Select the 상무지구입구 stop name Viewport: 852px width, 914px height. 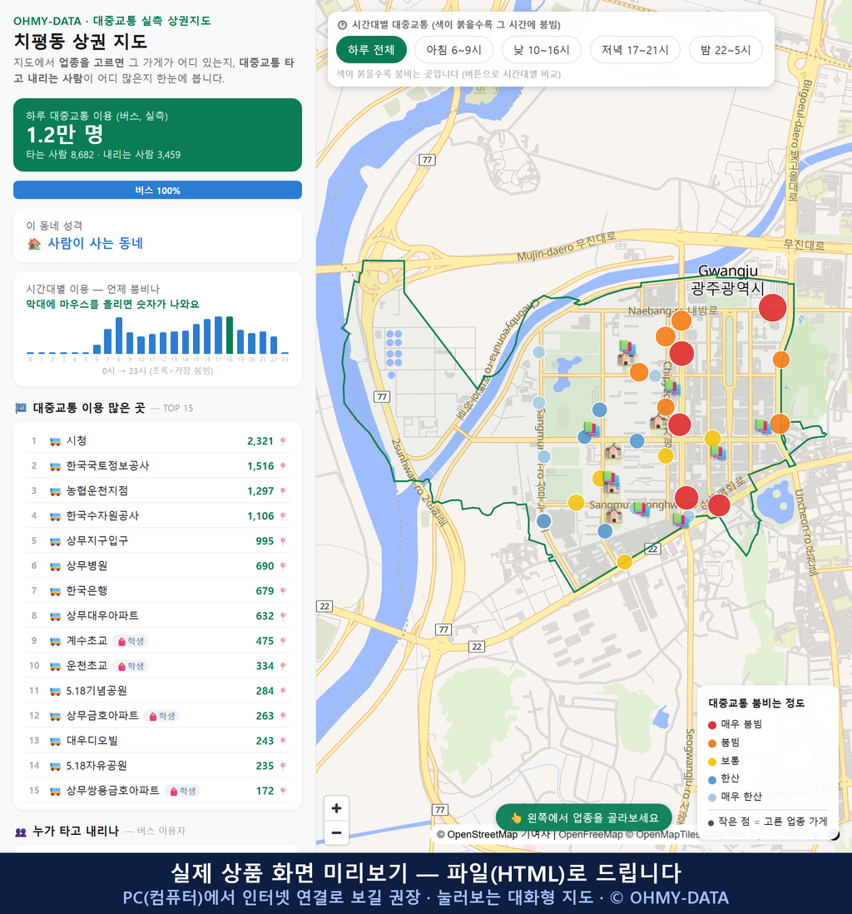97,540
